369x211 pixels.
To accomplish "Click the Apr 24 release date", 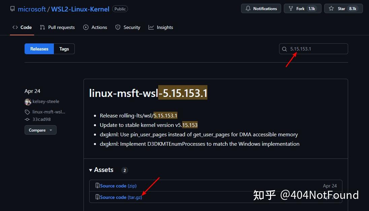I will pyautogui.click(x=32, y=91).
